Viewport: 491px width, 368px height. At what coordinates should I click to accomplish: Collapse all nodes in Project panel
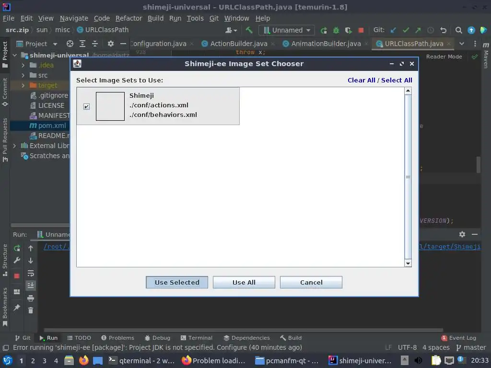coord(95,44)
